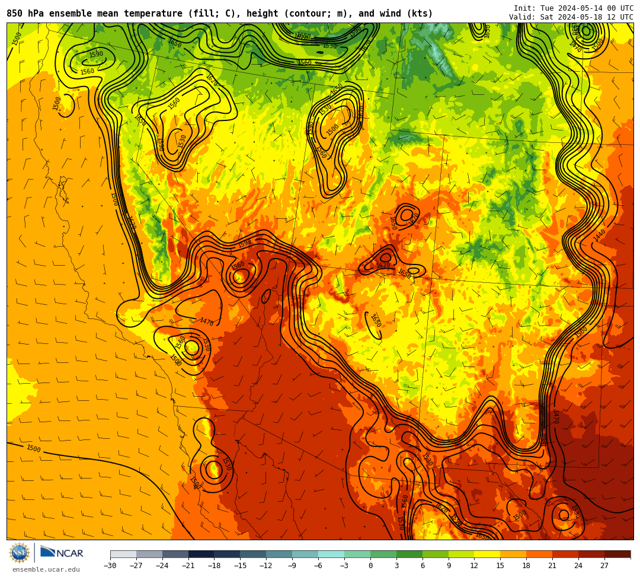
Task: Click the colorbar tick label -9
Action: point(292,566)
